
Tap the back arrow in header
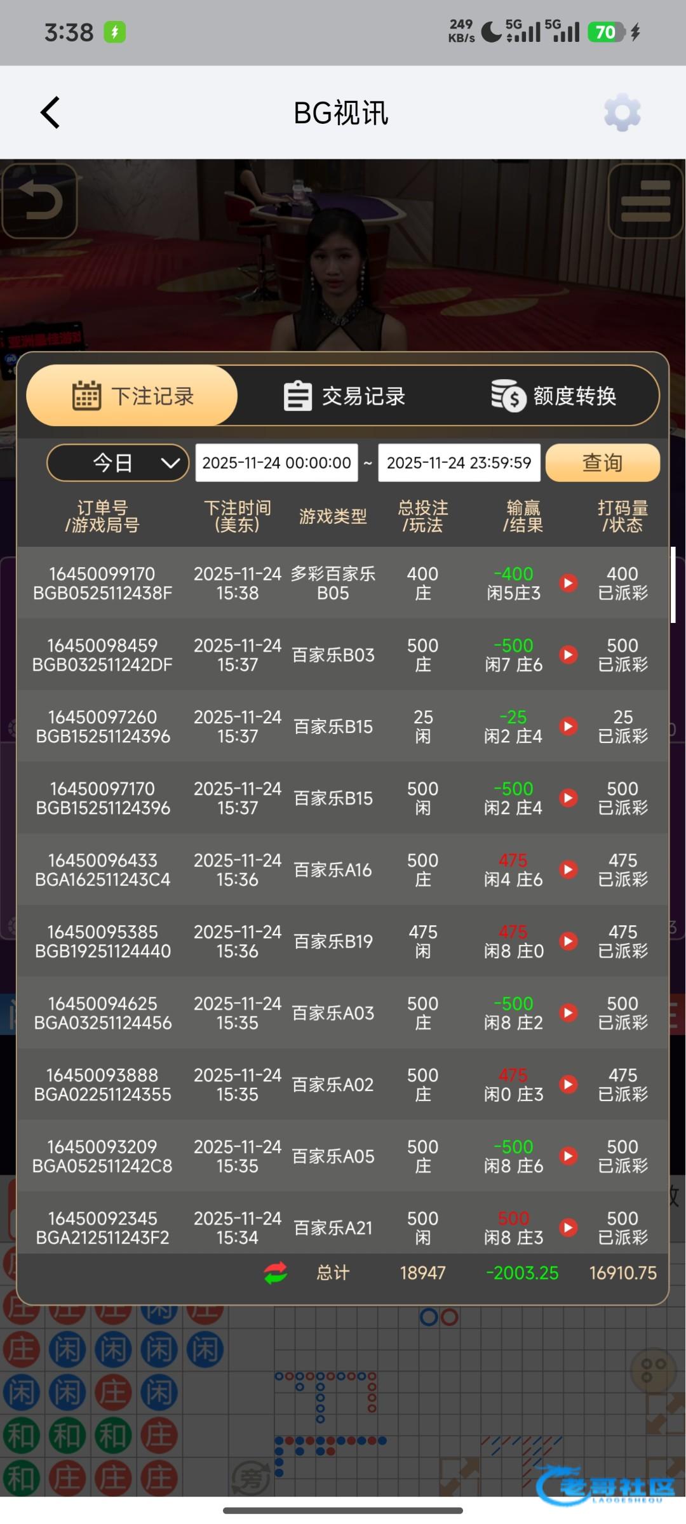[51, 113]
